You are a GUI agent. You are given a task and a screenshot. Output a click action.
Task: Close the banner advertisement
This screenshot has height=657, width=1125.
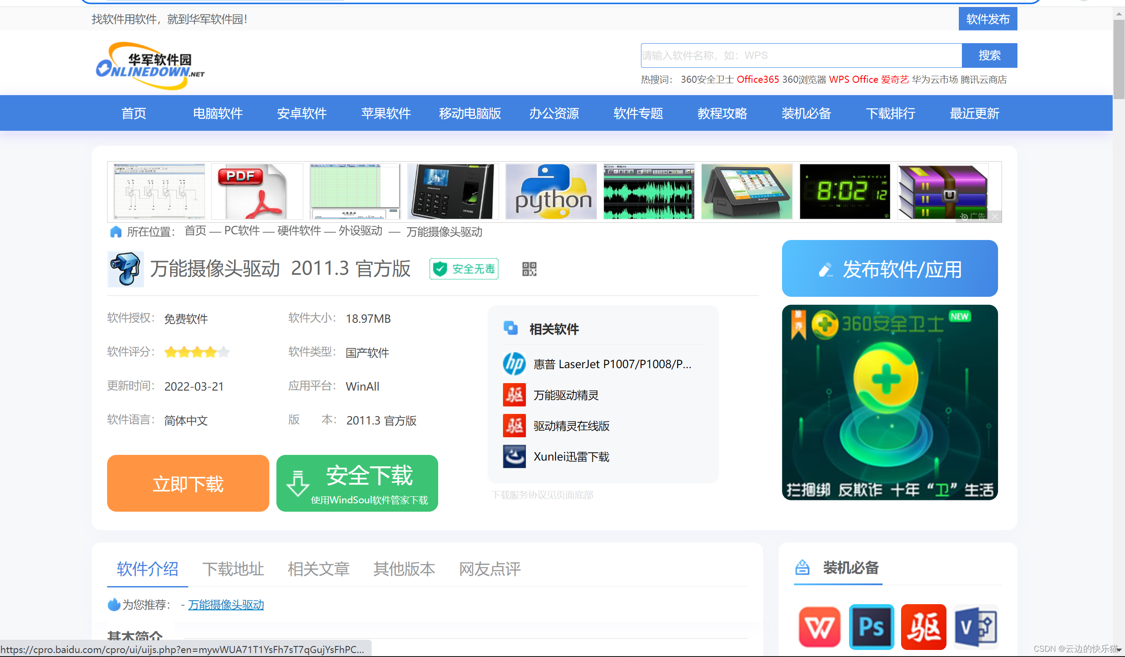pos(995,217)
